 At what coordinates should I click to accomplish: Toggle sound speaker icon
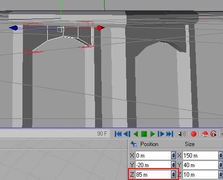[182, 134]
